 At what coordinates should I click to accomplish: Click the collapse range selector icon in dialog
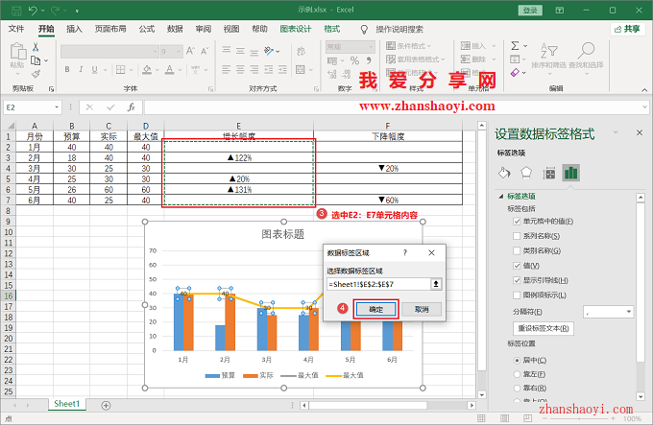(436, 284)
